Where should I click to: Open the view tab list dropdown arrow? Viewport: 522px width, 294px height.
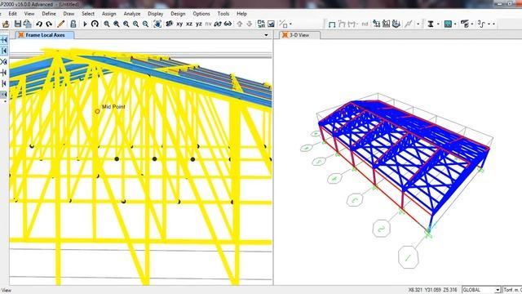[266, 35]
